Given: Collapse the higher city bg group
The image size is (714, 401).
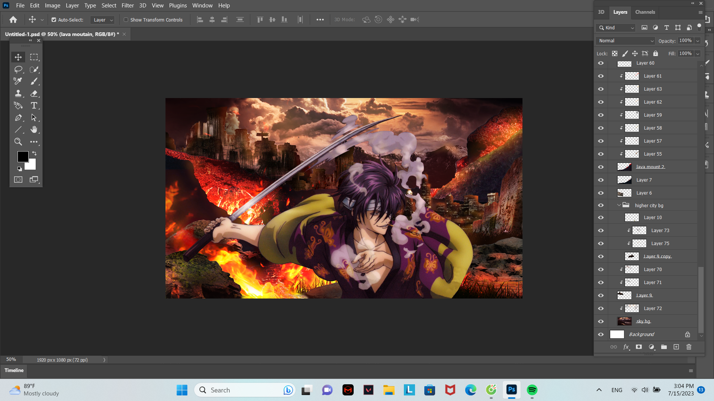Looking at the screenshot, I should [x=619, y=205].
